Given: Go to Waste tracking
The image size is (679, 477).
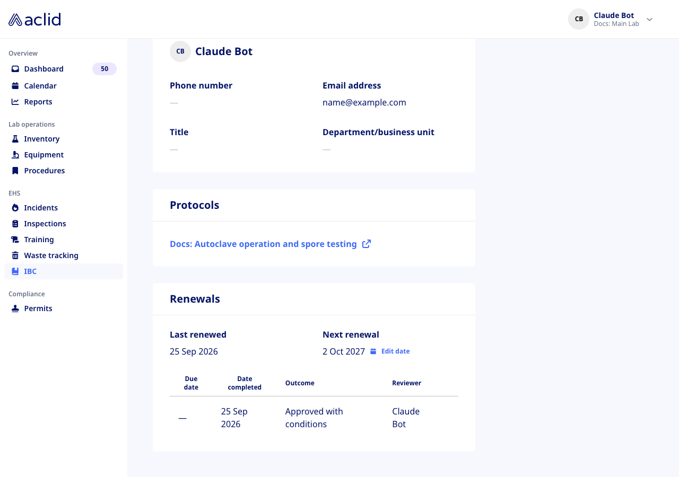Looking at the screenshot, I should (64, 255).
